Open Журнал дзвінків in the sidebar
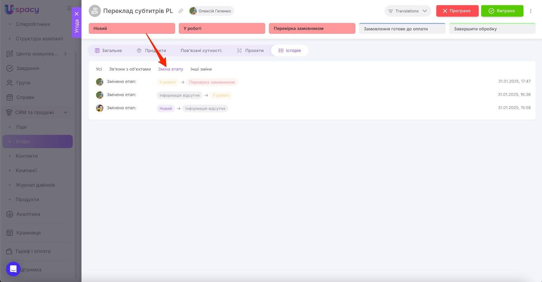542x282 pixels. point(35,185)
